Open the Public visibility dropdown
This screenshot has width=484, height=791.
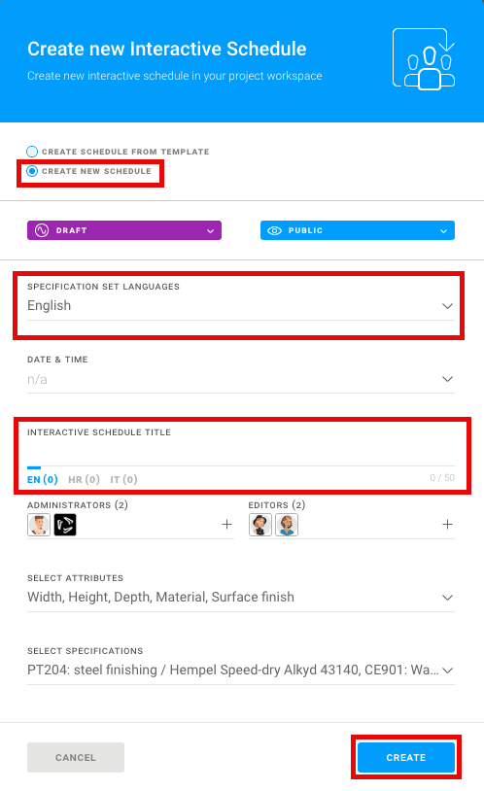tap(358, 230)
